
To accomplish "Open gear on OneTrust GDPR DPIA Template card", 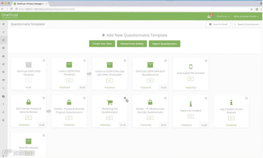I will [44, 60].
